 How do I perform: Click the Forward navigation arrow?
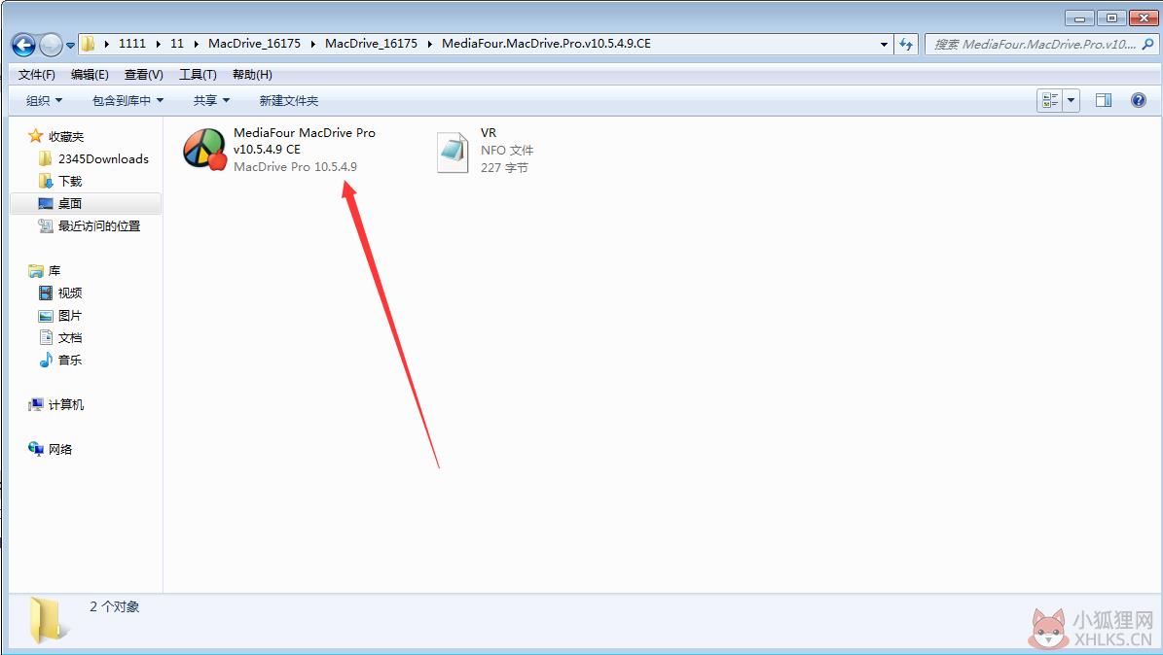[51, 46]
